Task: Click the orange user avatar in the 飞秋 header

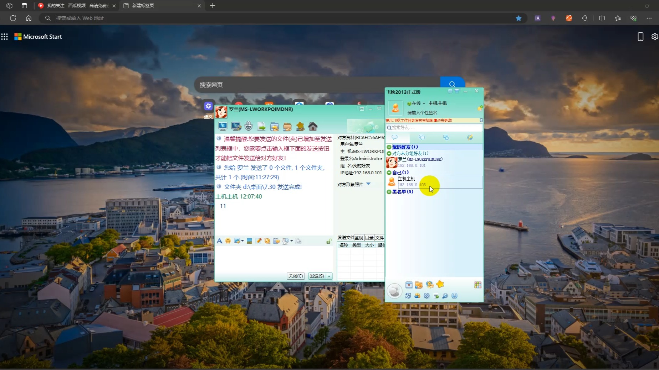Action: pyautogui.click(x=395, y=107)
